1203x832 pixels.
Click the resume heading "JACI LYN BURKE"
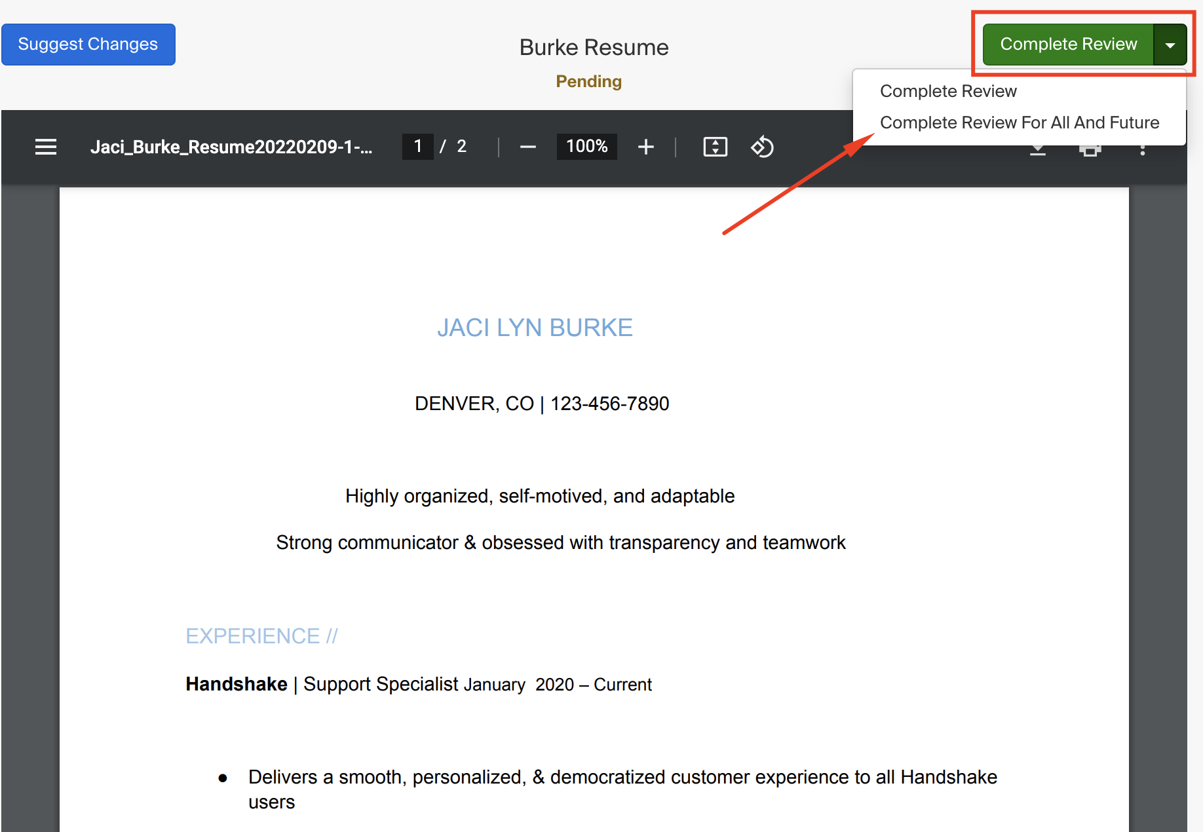pos(535,328)
